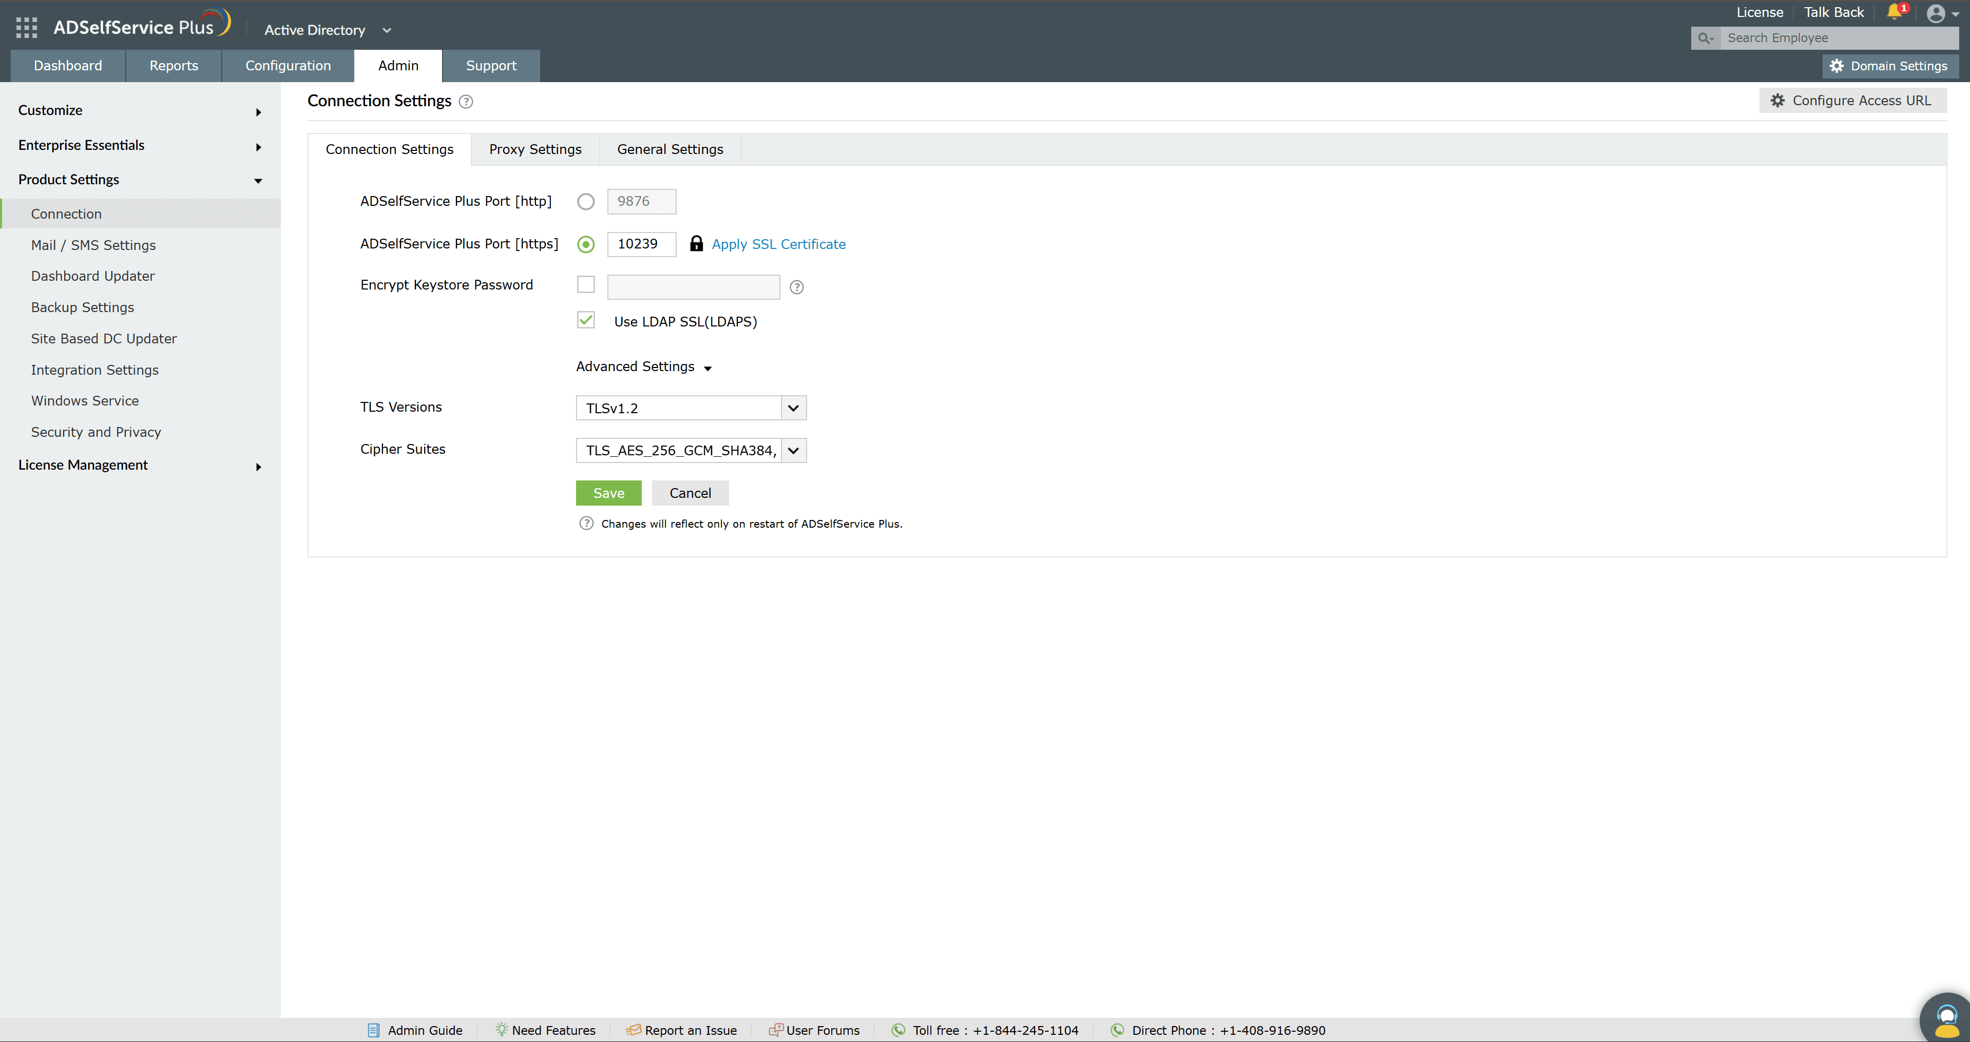Image resolution: width=1970 pixels, height=1042 pixels.
Task: Click the Domain Settings gear icon
Action: click(x=1837, y=67)
